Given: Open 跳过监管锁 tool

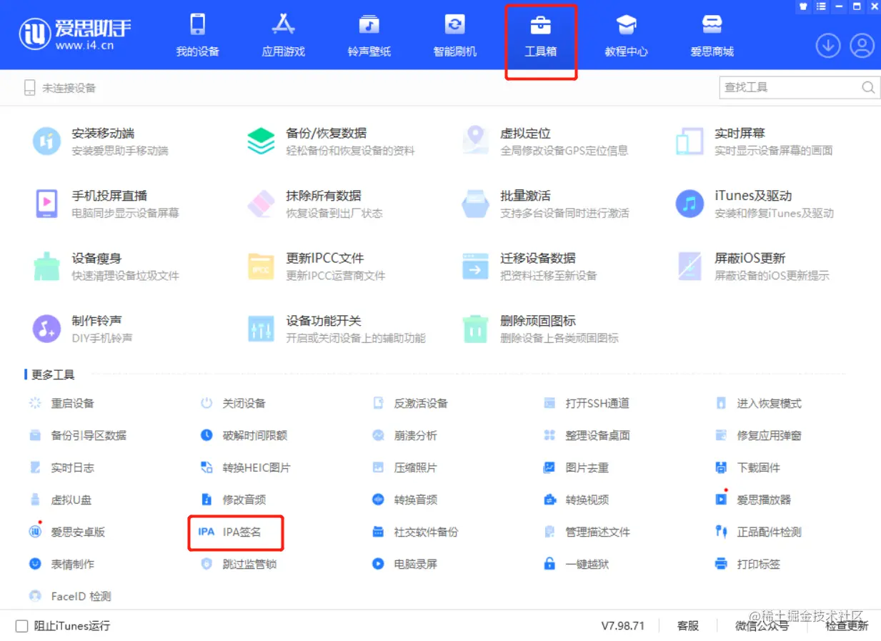Looking at the screenshot, I should (x=239, y=564).
